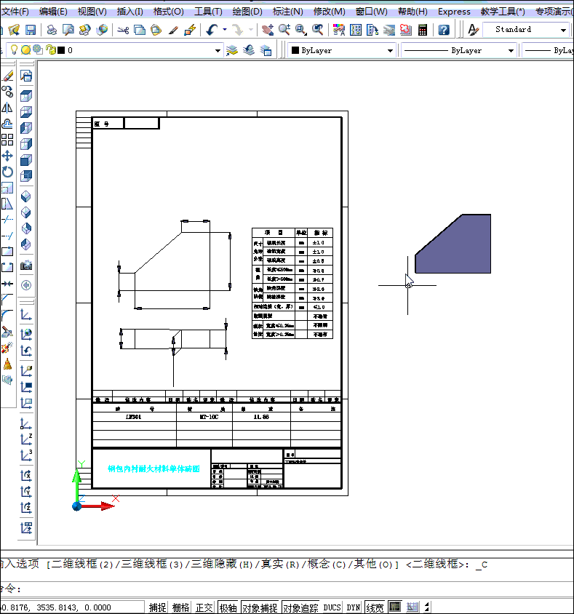Open the 文件(F) menu
This screenshot has width=574, height=614.
point(15,12)
